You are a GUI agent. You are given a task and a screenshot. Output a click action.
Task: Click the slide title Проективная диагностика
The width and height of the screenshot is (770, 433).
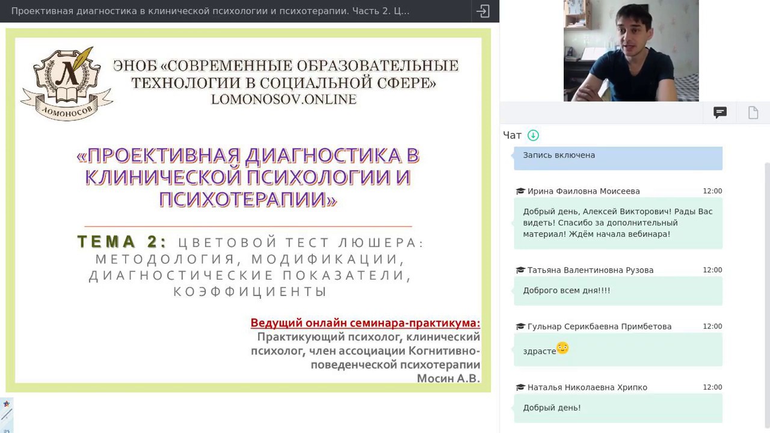tap(248, 177)
